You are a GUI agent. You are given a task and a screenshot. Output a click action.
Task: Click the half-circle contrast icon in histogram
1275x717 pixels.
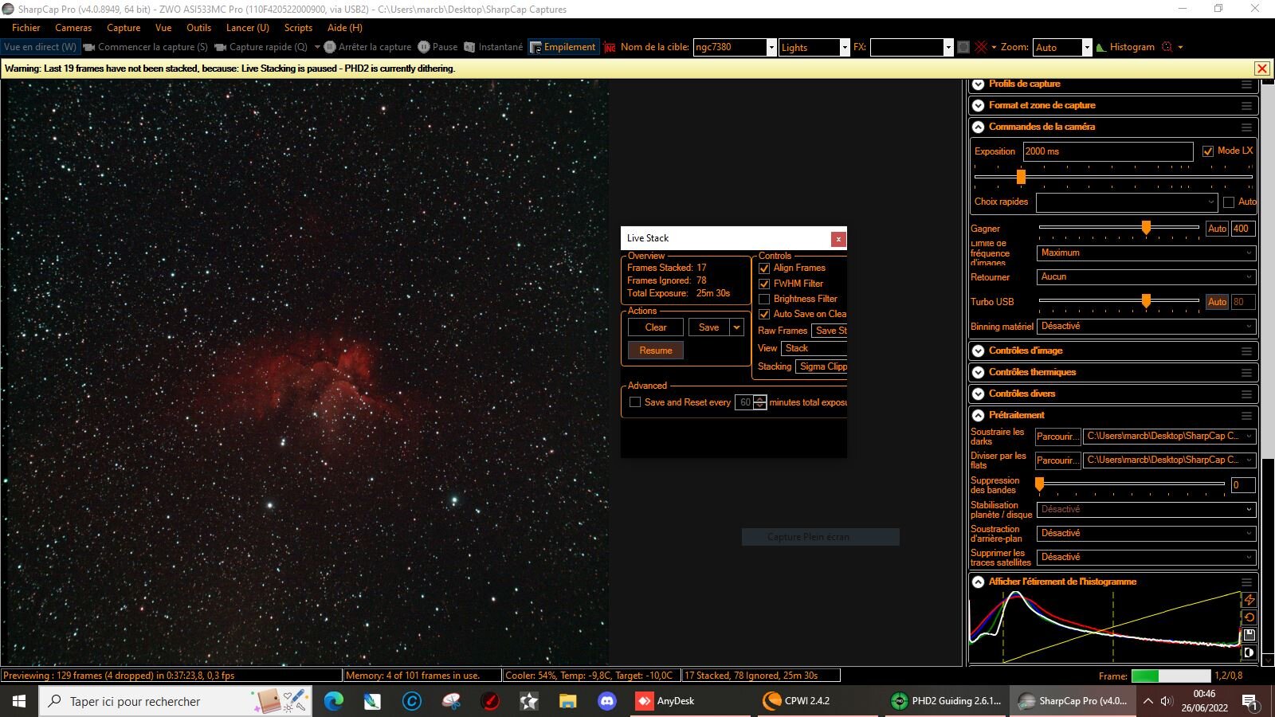pyautogui.click(x=1249, y=652)
